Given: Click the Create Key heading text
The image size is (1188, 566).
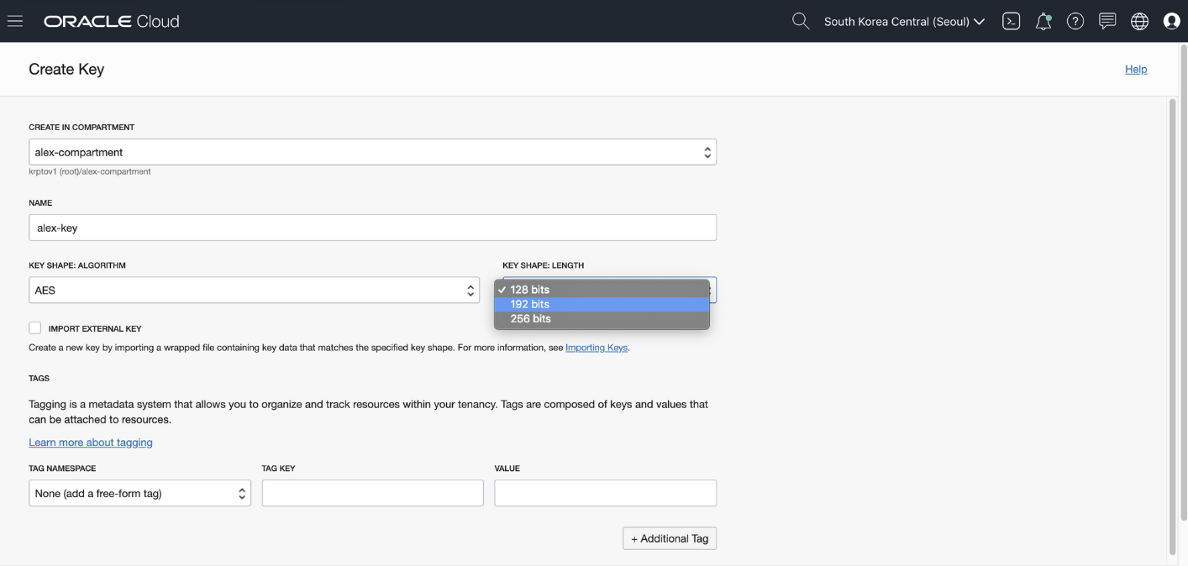Looking at the screenshot, I should pos(66,69).
